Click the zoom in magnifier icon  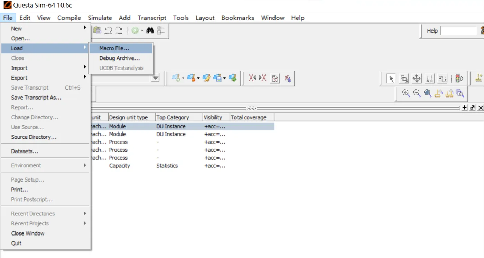[x=406, y=93]
